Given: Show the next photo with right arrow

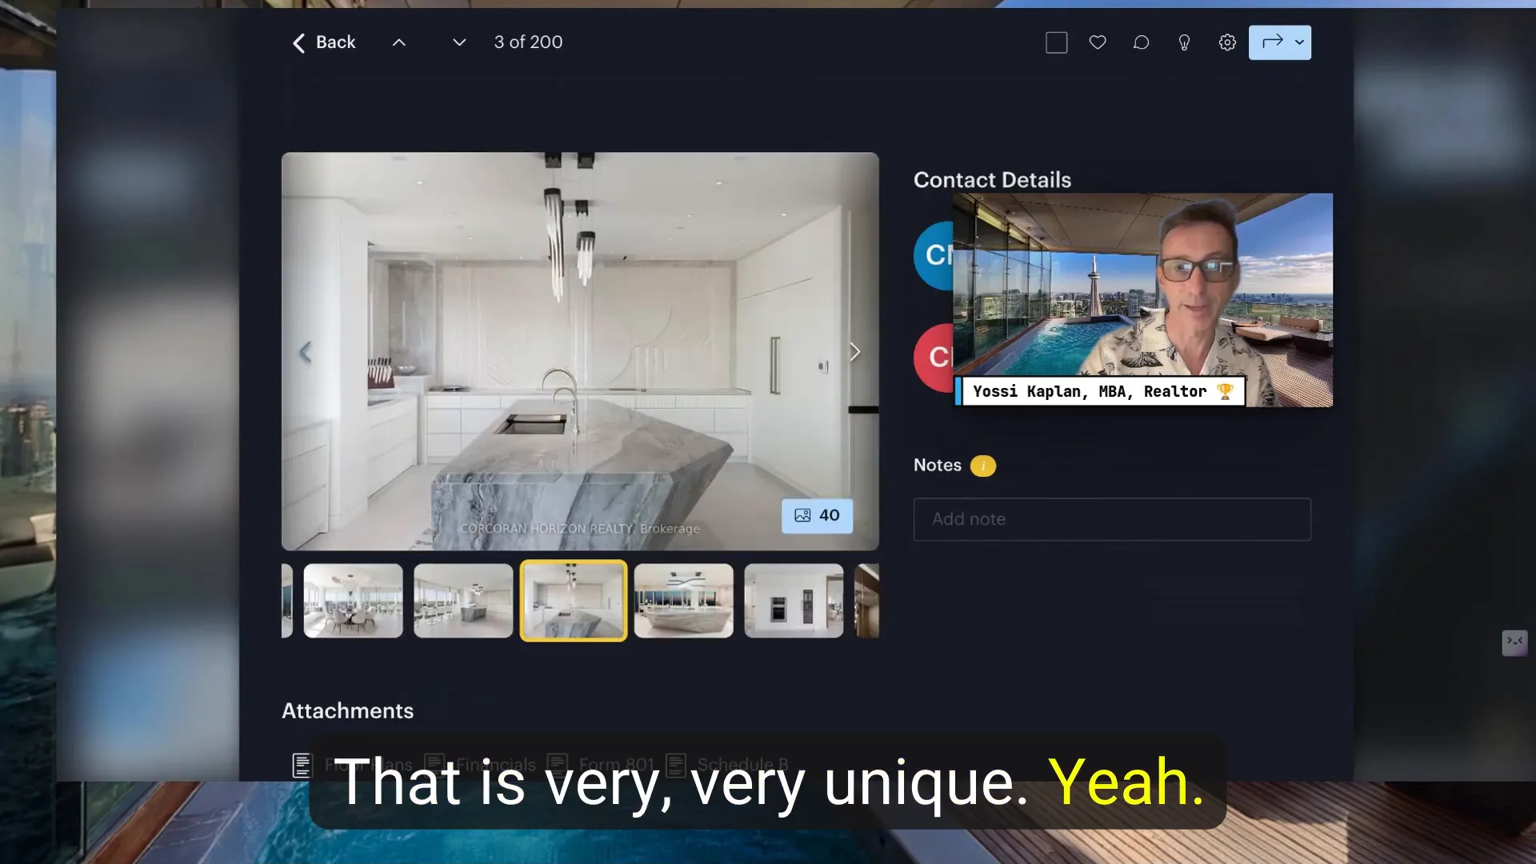Looking at the screenshot, I should coord(854,351).
